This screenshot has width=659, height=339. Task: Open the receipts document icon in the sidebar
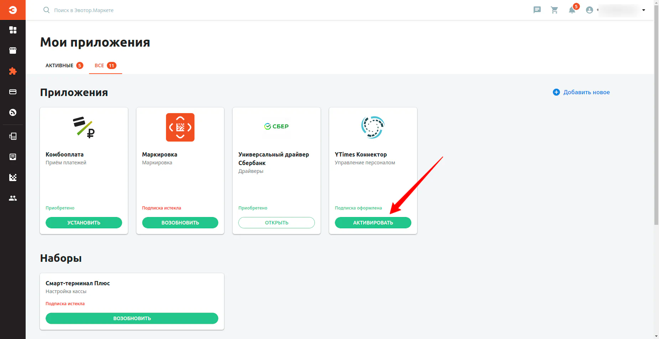[13, 157]
